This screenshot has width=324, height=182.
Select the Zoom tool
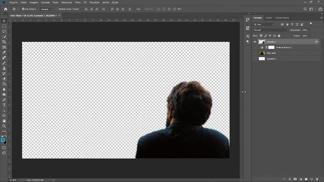pyautogui.click(x=4, y=126)
